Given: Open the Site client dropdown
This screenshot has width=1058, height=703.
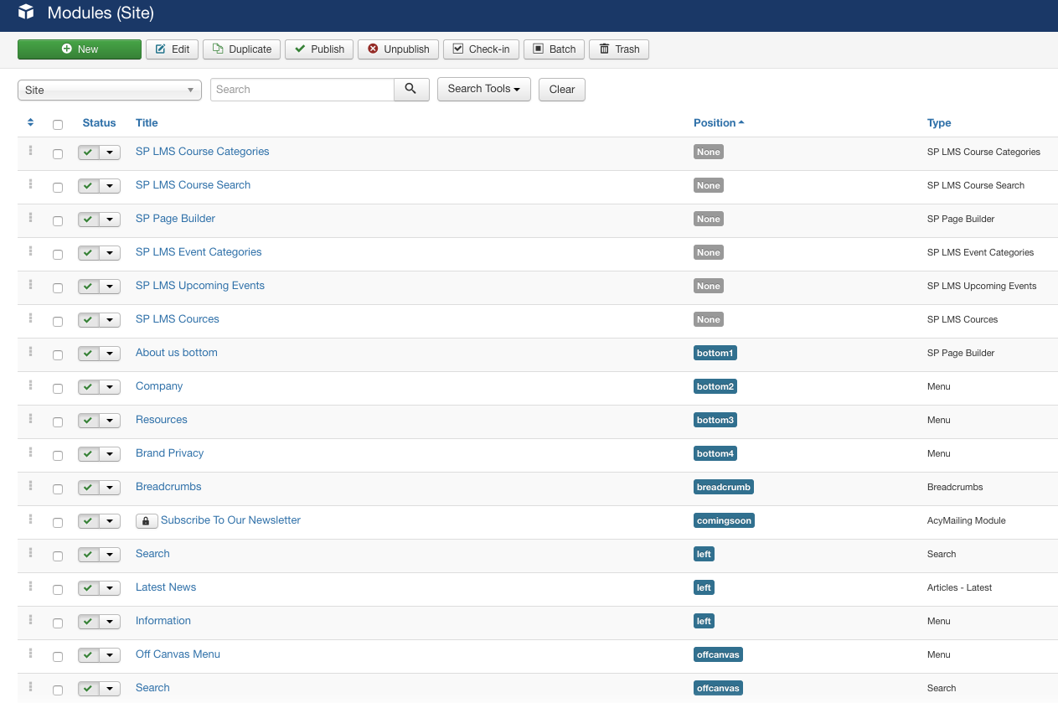Looking at the screenshot, I should click(x=109, y=90).
